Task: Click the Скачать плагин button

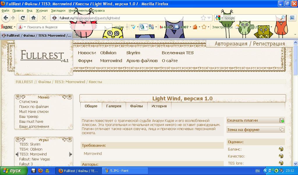Action: pos(256,120)
